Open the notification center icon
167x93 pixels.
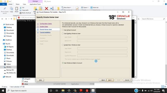[x=164, y=91]
